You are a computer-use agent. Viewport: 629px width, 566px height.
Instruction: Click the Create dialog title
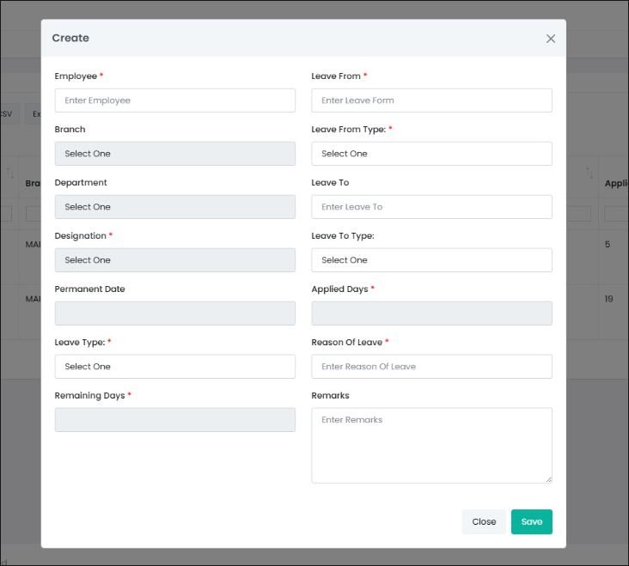(x=70, y=39)
